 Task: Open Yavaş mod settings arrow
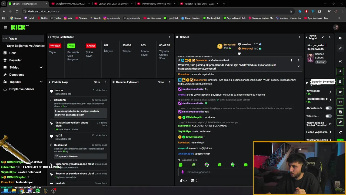[x=330, y=92]
